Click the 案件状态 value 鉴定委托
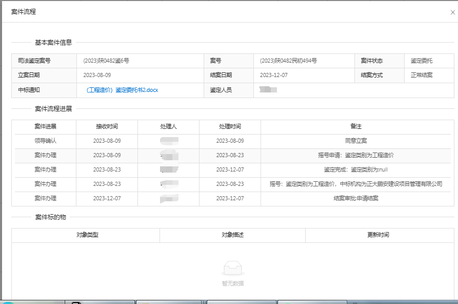Image resolution: width=458 pixels, height=304 pixels. [422, 61]
